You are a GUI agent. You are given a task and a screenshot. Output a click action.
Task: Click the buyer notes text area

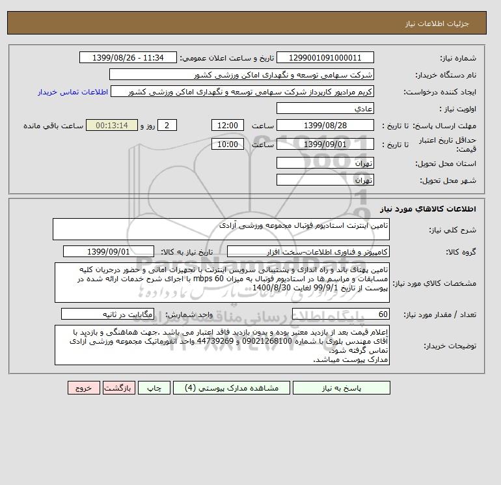pos(222,345)
